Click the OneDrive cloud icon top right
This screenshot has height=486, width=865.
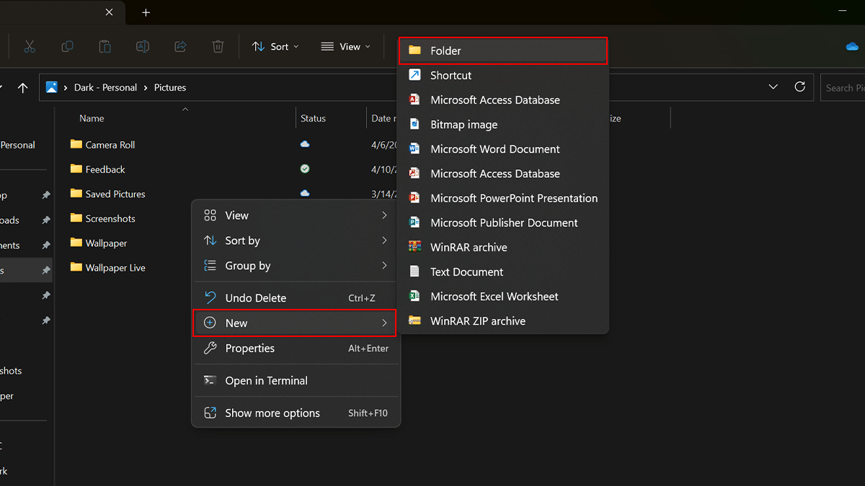pyautogui.click(x=852, y=45)
